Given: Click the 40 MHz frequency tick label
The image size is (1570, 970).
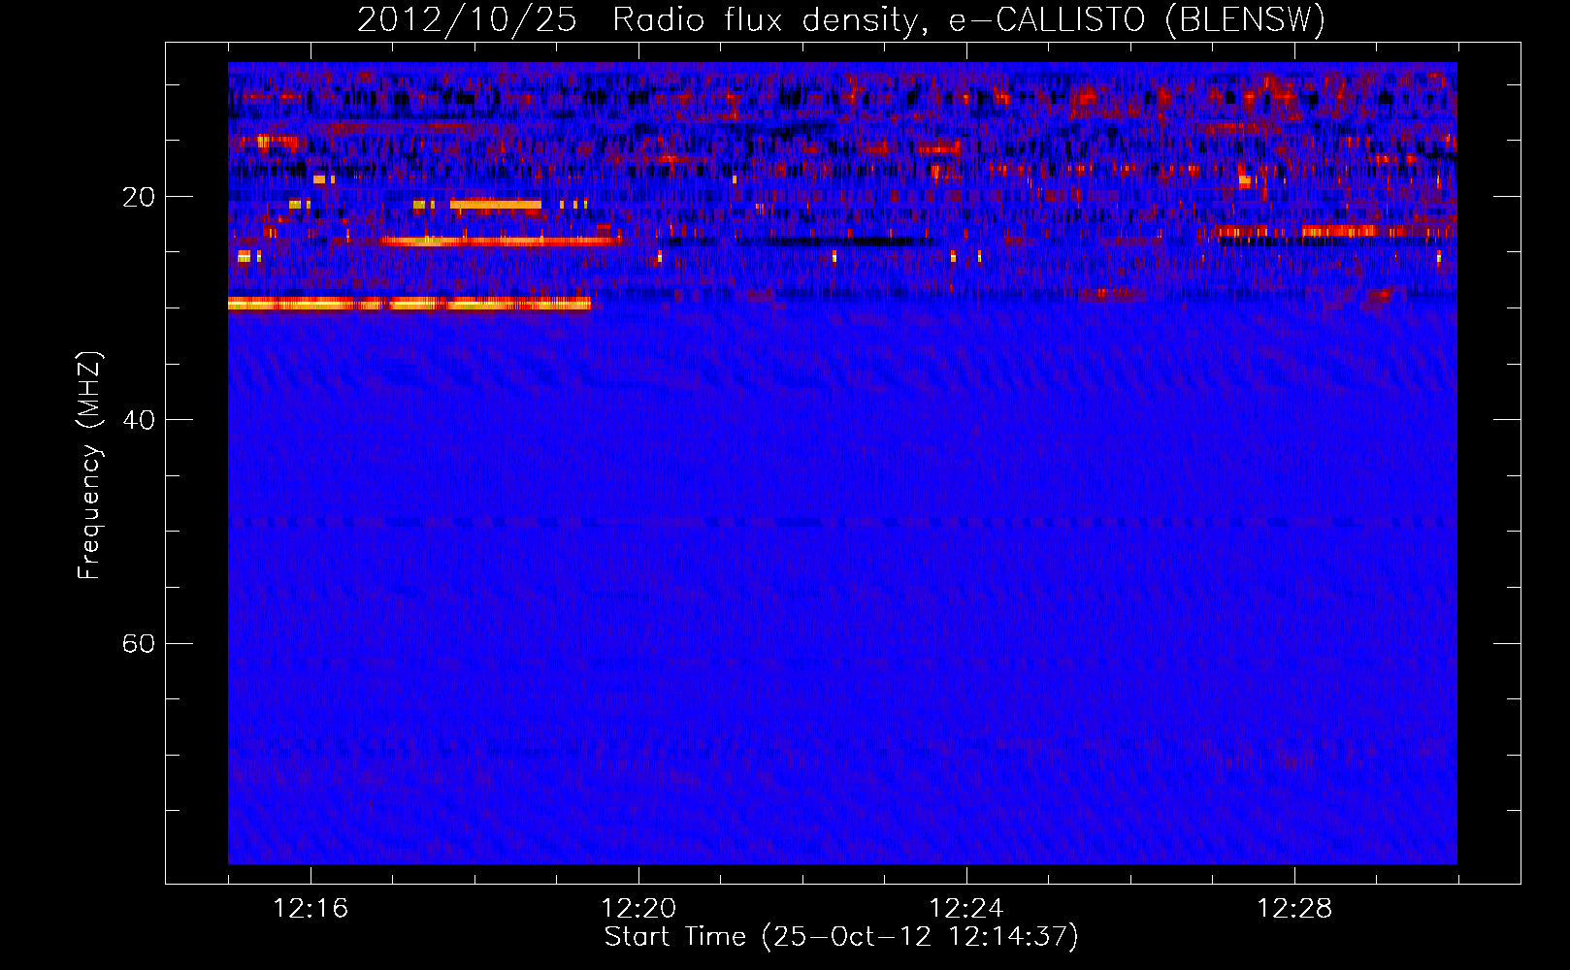Looking at the screenshot, I should pyautogui.click(x=139, y=420).
